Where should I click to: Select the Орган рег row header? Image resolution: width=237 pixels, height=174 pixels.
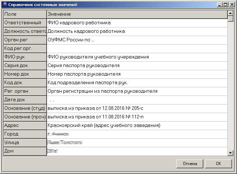25,40
